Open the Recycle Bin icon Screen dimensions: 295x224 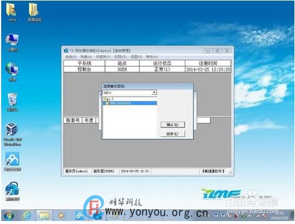pyautogui.click(x=12, y=102)
